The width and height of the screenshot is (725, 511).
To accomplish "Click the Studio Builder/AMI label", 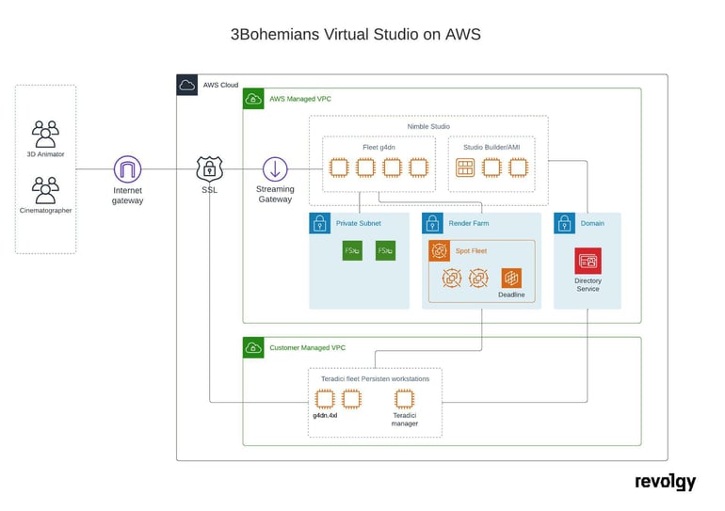I will [491, 148].
